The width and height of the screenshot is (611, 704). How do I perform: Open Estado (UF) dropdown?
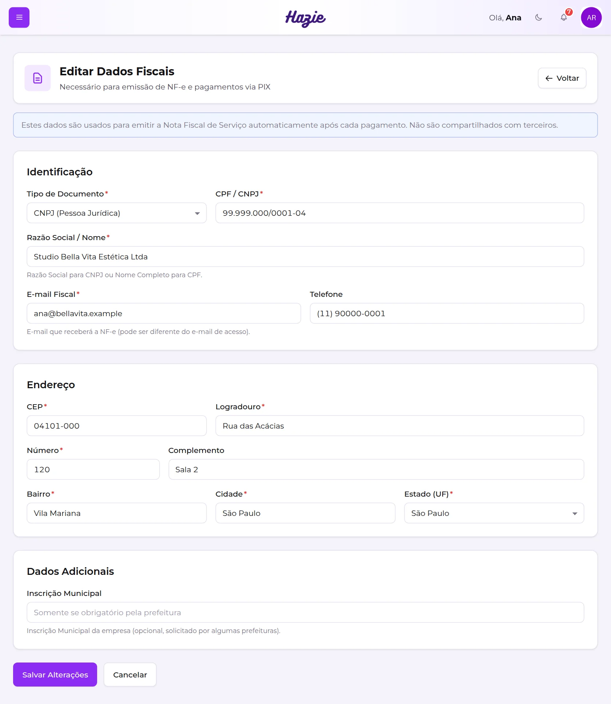click(494, 513)
